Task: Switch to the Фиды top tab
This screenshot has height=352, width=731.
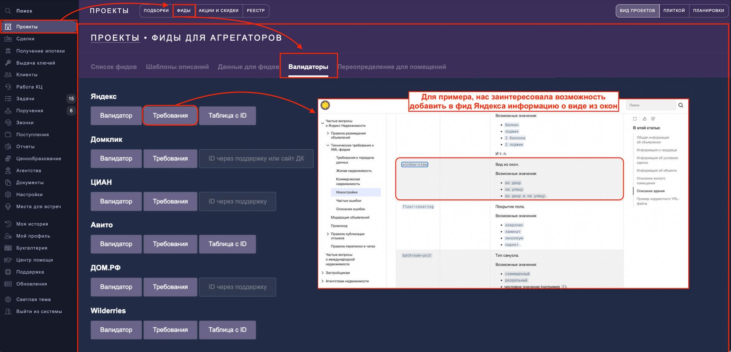Action: click(x=184, y=11)
